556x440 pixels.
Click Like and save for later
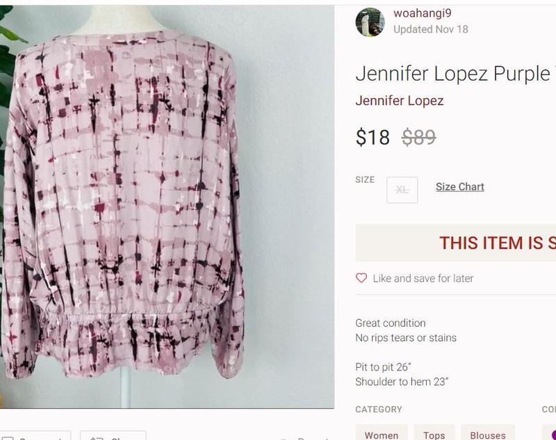pos(423,278)
